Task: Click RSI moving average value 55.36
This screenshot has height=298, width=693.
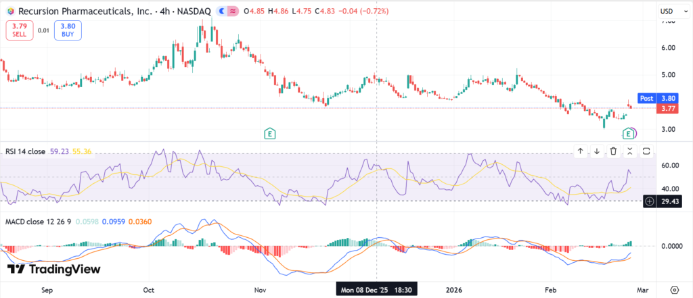Action: coord(82,151)
